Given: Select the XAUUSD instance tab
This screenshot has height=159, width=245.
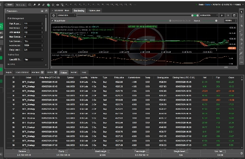Looking at the screenshot, I should (62, 11).
